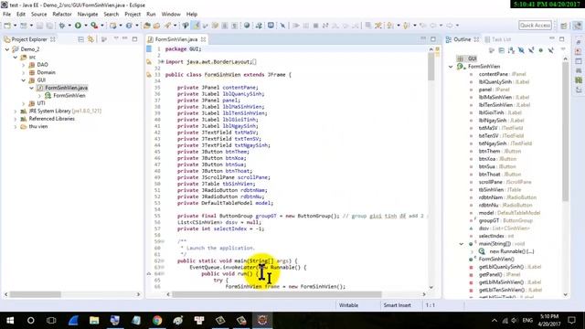Click the Windows Start button

[x=10, y=320]
